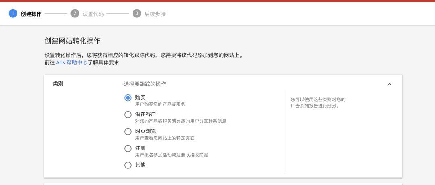Go to the 设置代码 step label

tap(93, 14)
